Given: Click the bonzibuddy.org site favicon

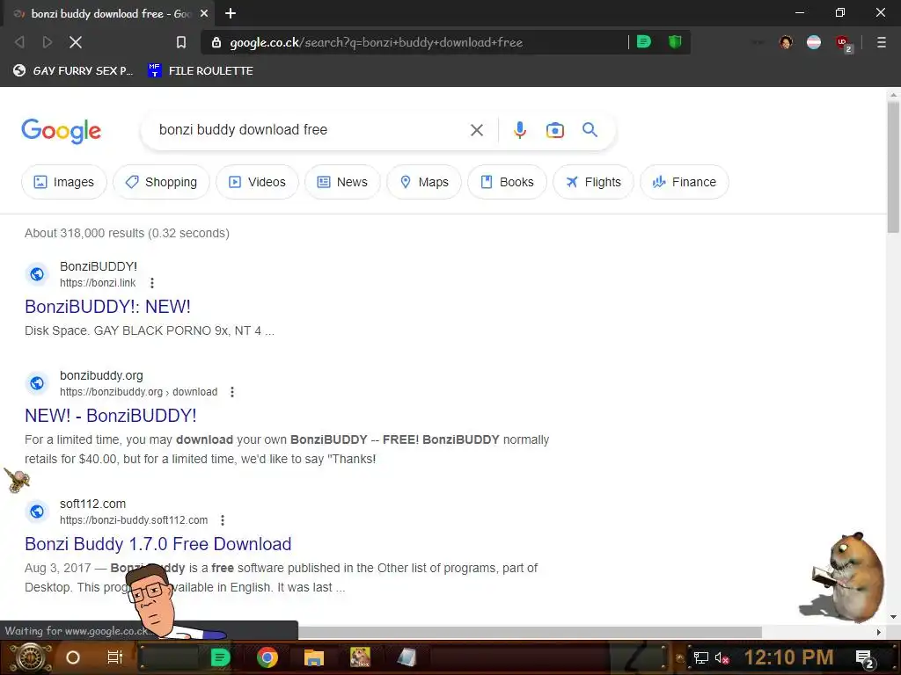Looking at the screenshot, I should click(37, 383).
